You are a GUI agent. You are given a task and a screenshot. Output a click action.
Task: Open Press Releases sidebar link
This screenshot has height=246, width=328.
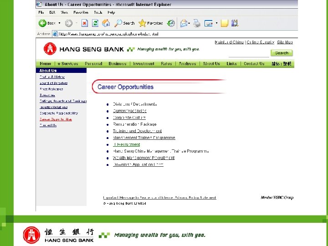51,89
